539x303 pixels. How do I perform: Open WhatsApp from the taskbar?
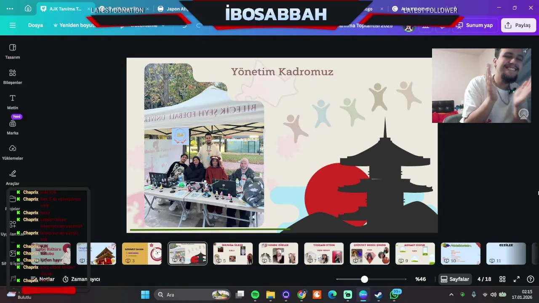tap(394, 295)
